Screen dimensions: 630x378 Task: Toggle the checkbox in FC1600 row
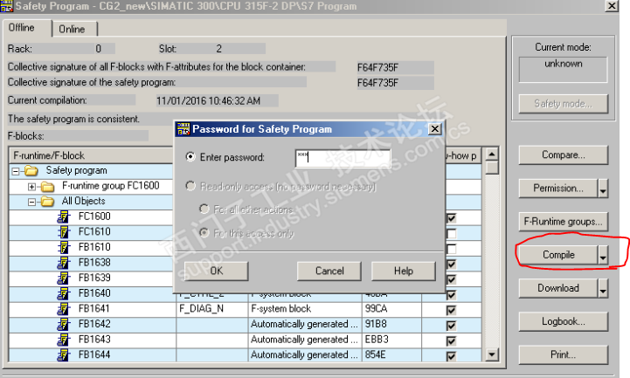(x=451, y=218)
